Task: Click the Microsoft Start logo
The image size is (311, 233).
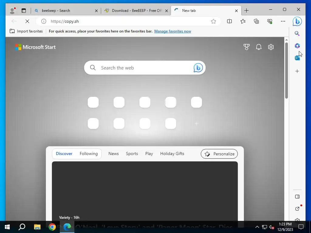Action: tap(35, 47)
